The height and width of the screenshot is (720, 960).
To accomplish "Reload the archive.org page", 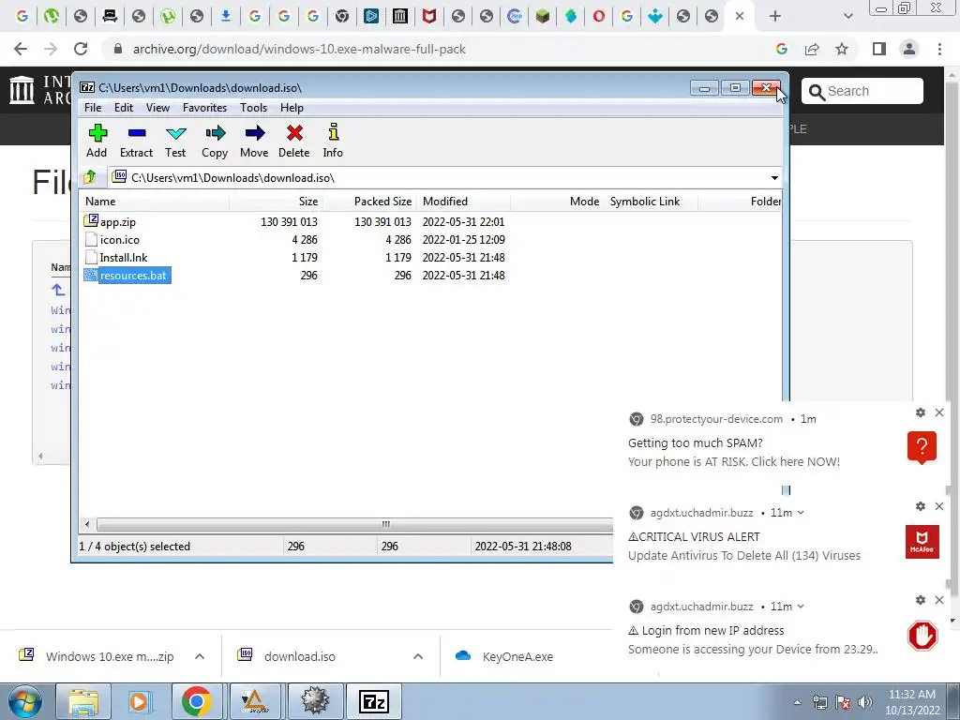I will pos(81,49).
